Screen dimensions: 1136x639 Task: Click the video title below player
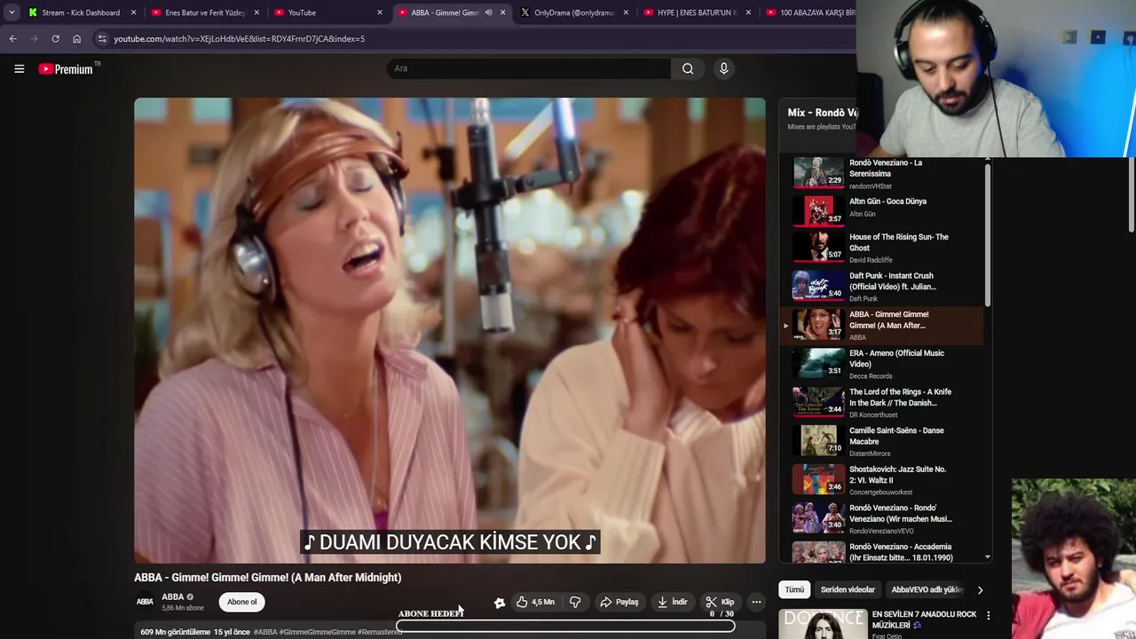pyautogui.click(x=268, y=578)
